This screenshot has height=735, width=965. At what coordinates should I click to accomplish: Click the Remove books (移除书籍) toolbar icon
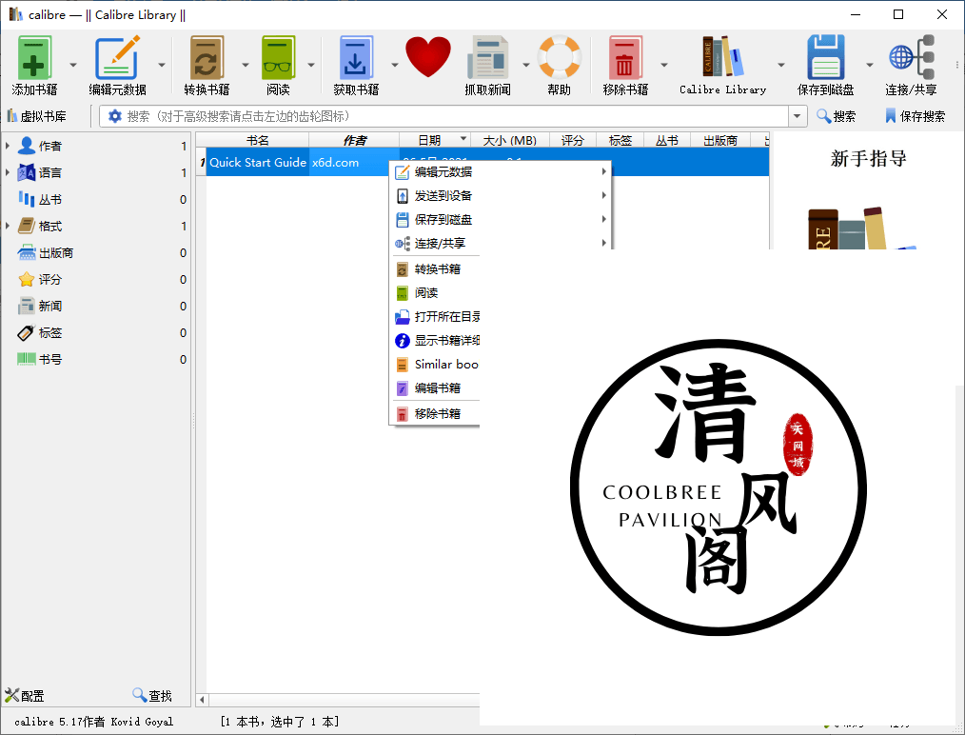625,57
